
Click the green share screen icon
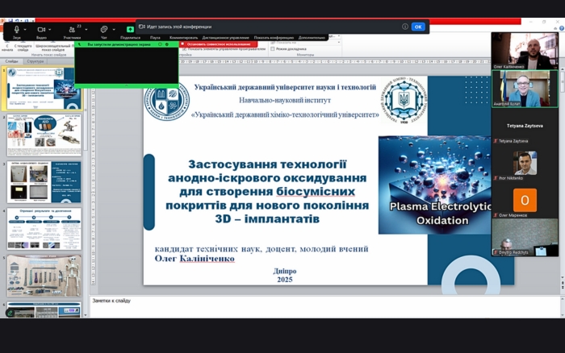pyautogui.click(x=130, y=29)
